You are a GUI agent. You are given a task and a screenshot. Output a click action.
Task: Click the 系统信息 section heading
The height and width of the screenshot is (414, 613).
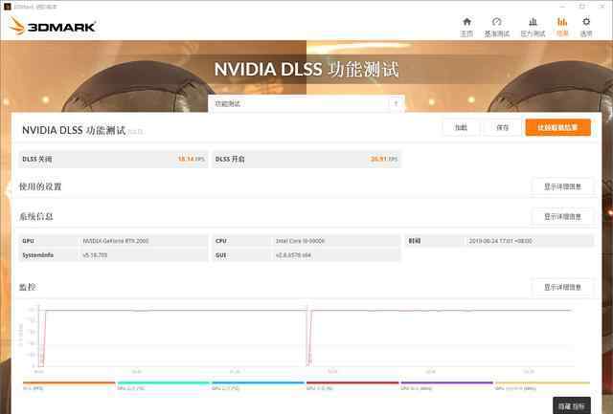(x=36, y=216)
